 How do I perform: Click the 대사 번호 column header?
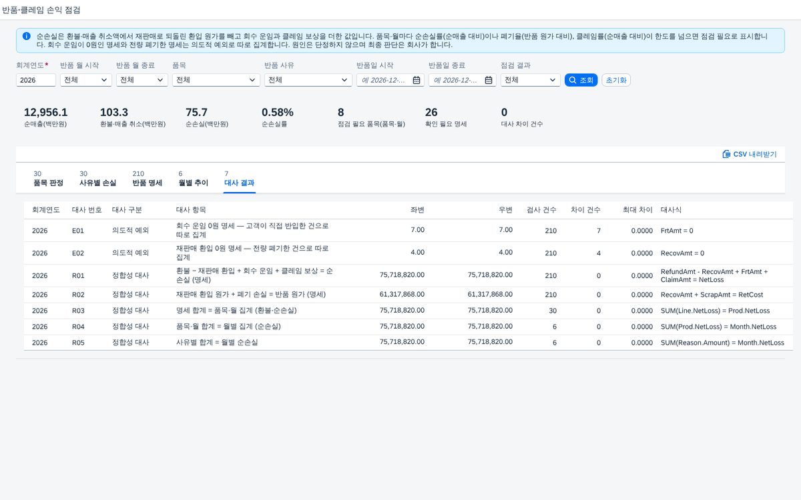click(x=87, y=209)
